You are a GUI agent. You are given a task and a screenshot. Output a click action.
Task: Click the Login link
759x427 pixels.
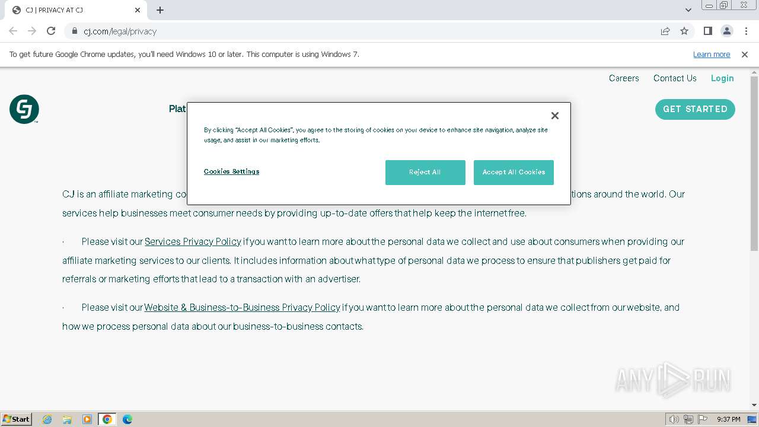pyautogui.click(x=722, y=78)
